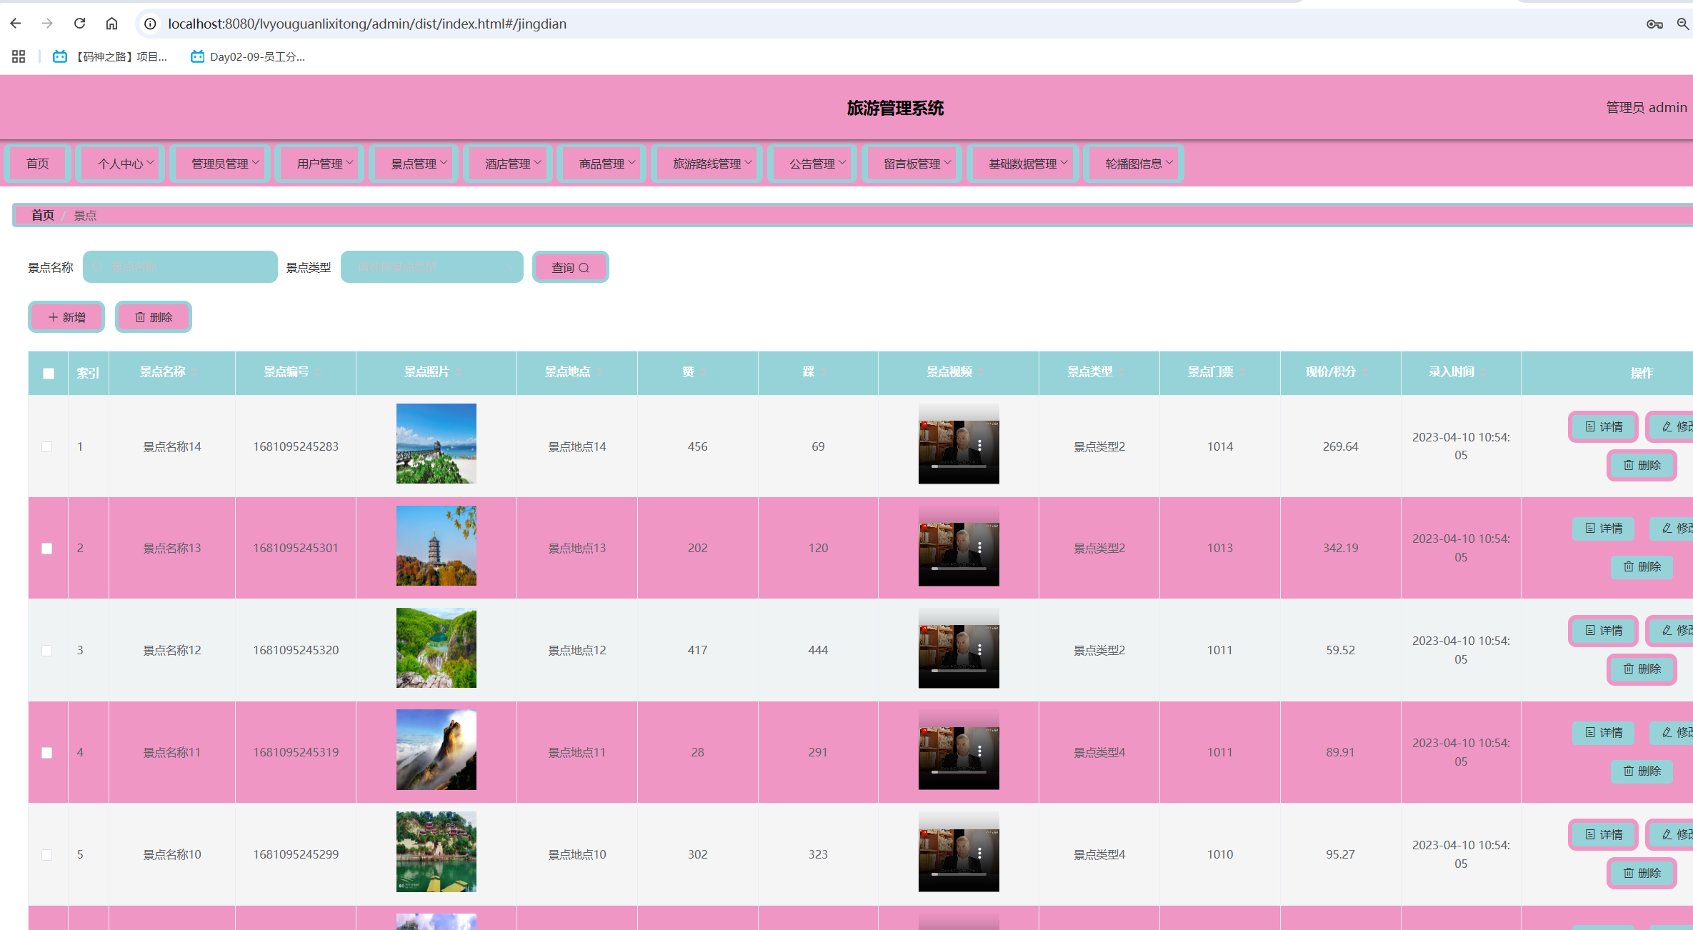Click video progress bar in row 3
This screenshot has width=1693, height=930.
(x=959, y=671)
